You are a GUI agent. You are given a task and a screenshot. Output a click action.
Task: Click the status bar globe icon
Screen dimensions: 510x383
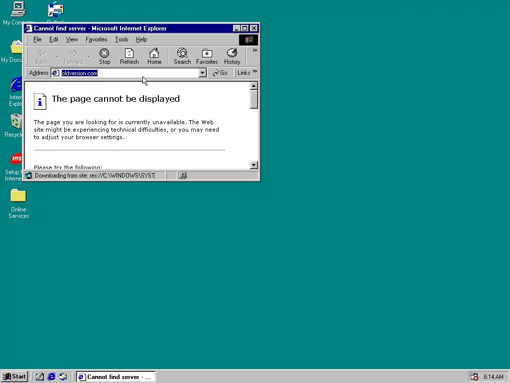[x=28, y=176]
